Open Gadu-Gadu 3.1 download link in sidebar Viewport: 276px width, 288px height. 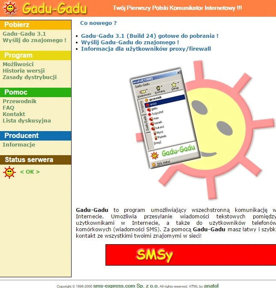coord(24,34)
